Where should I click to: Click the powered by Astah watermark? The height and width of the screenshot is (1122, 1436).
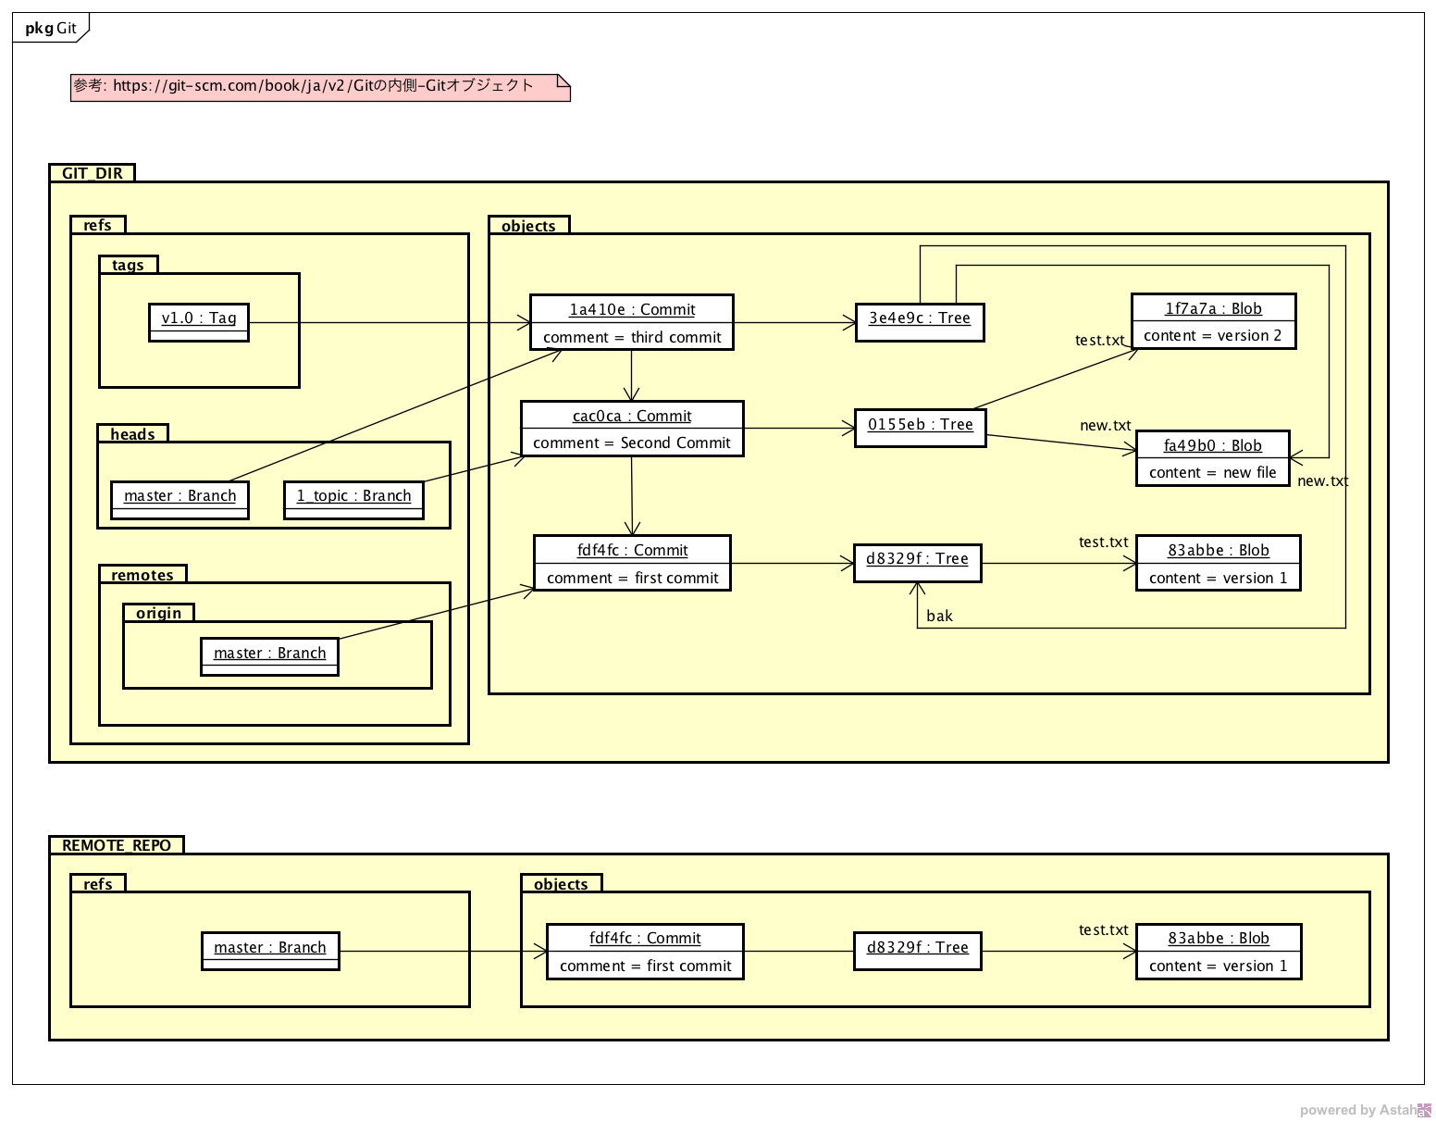(1362, 1110)
